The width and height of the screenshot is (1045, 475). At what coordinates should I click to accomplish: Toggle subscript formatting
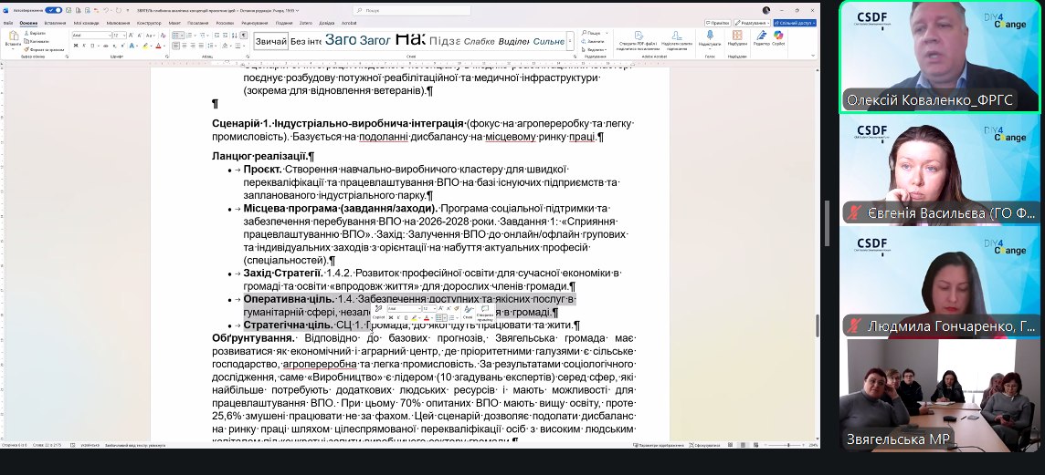coord(114,46)
